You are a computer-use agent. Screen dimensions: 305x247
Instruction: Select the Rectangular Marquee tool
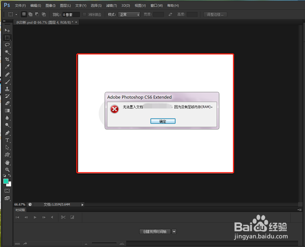tap(7, 38)
